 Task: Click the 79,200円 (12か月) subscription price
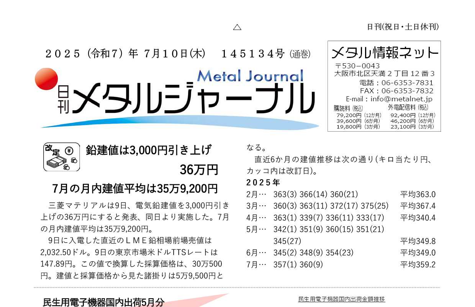tap(359, 115)
